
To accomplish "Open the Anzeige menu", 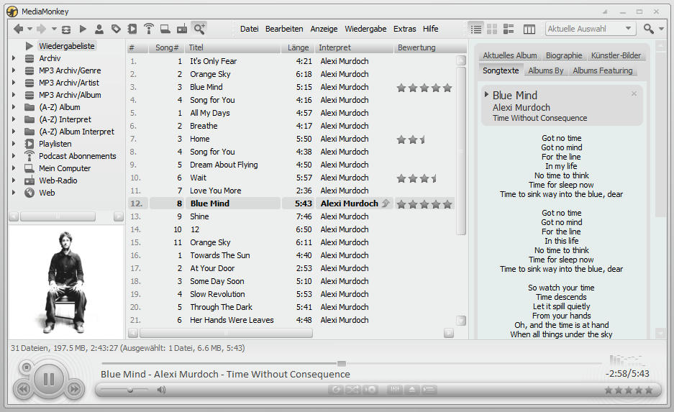I will coord(324,29).
